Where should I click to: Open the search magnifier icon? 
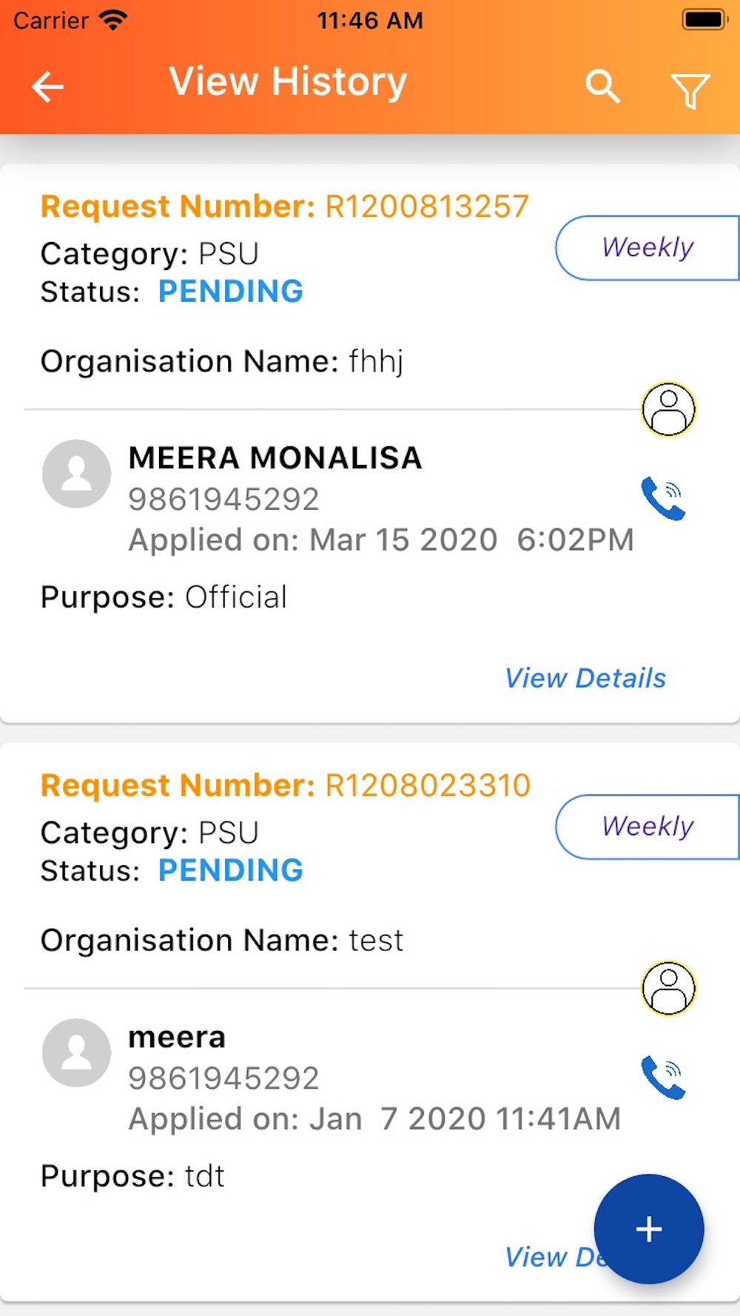[x=602, y=87]
